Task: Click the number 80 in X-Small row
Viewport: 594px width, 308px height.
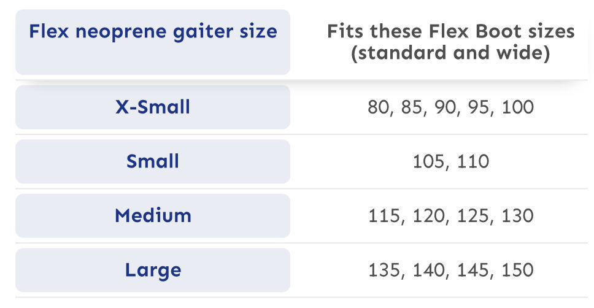Action: point(378,107)
